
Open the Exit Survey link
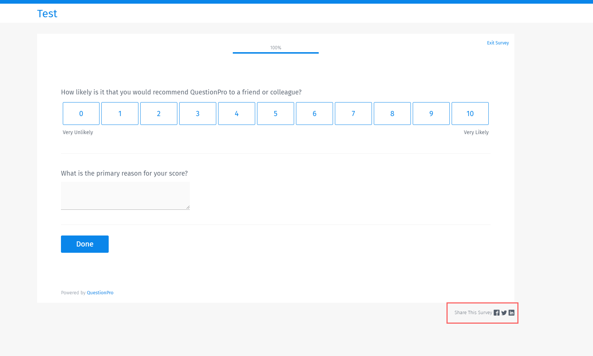coord(498,43)
